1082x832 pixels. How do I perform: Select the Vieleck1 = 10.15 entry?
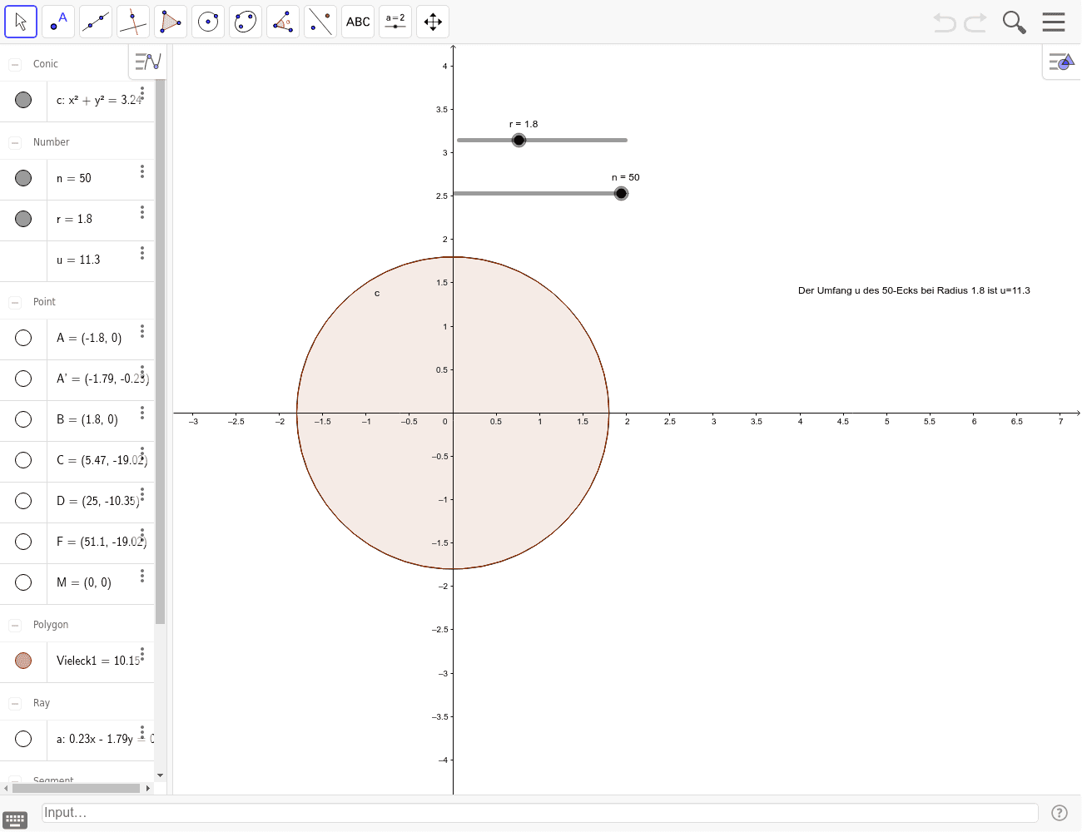[x=98, y=661]
